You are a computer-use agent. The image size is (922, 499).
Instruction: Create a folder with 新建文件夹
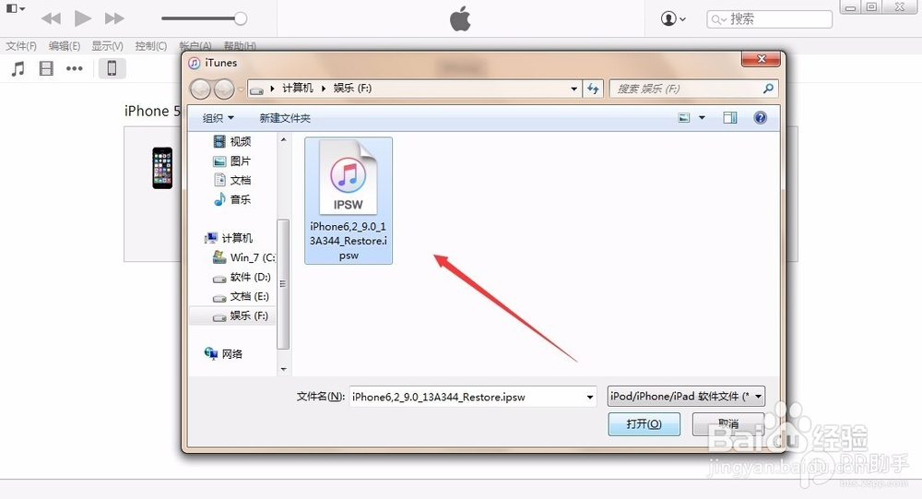pyautogui.click(x=285, y=118)
